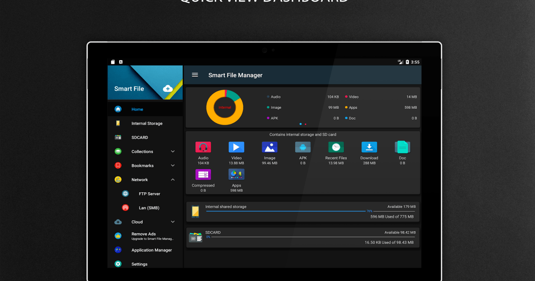The width and height of the screenshot is (535, 281).
Task: Select the FTP Server network option
Action: tap(150, 194)
